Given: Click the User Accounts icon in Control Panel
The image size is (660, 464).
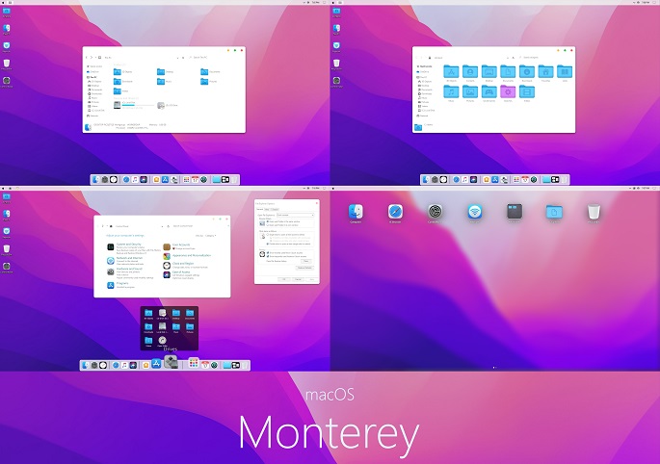Looking at the screenshot, I should (167, 247).
